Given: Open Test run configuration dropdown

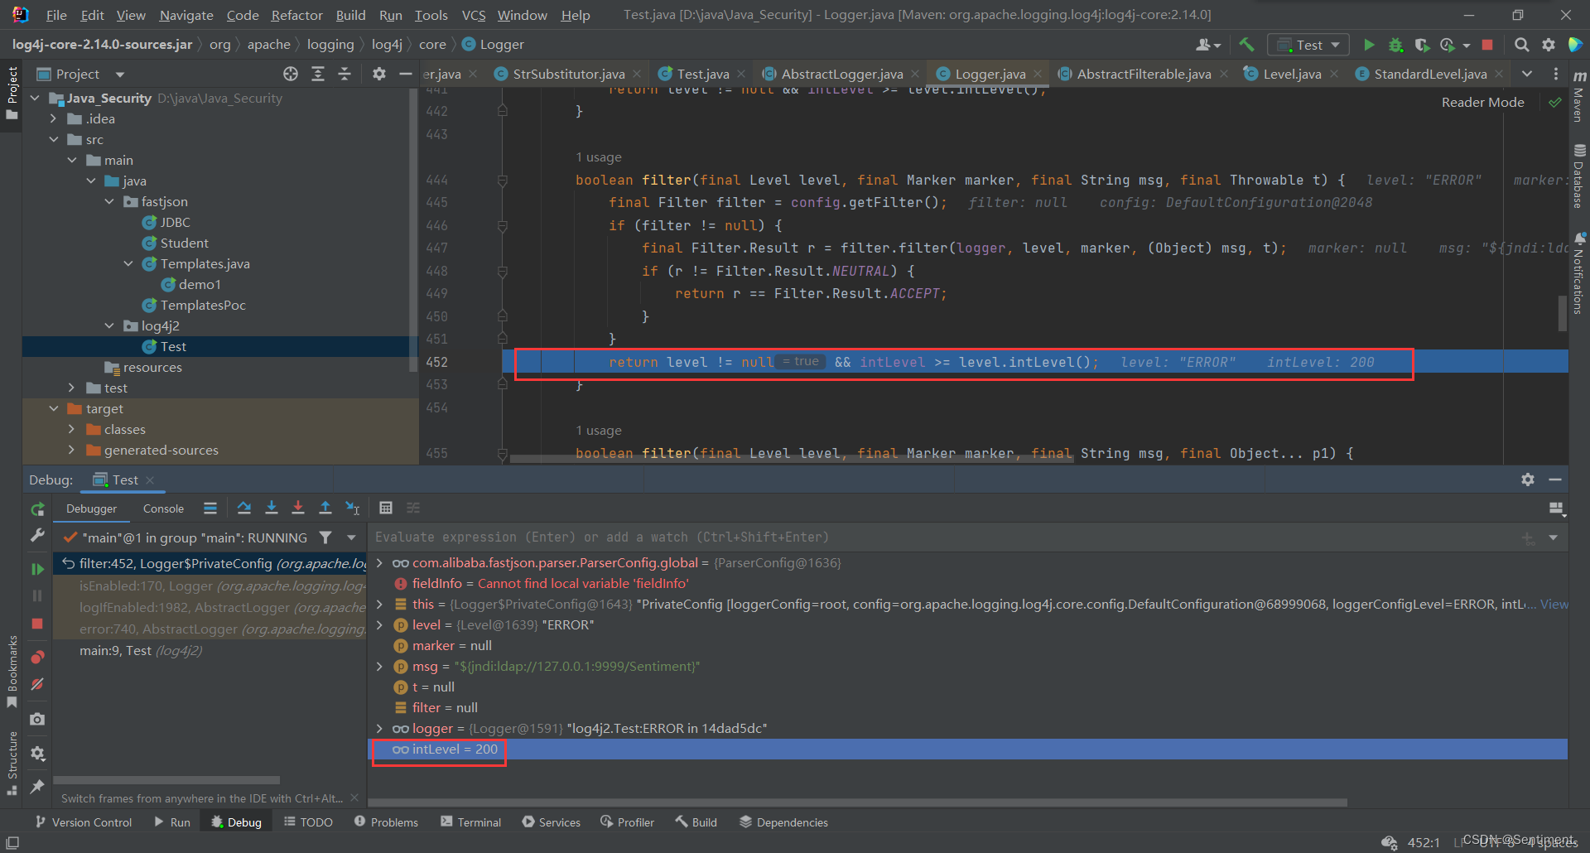Looking at the screenshot, I should click(1308, 45).
